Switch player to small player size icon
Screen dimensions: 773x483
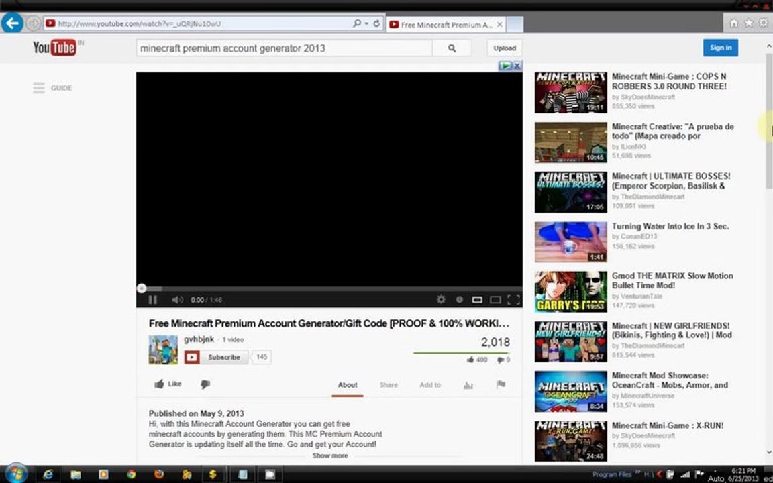(x=476, y=300)
